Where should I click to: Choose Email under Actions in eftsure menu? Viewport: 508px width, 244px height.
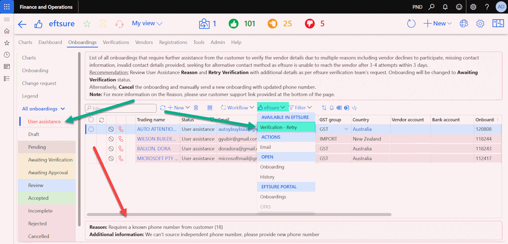coord(286,147)
